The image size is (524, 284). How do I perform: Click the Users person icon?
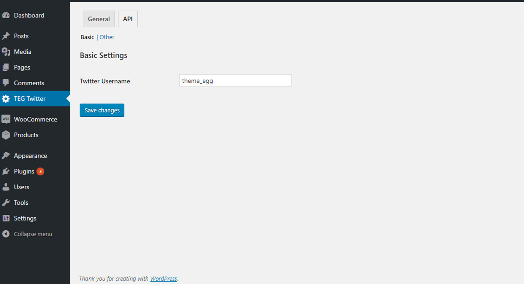coord(6,187)
